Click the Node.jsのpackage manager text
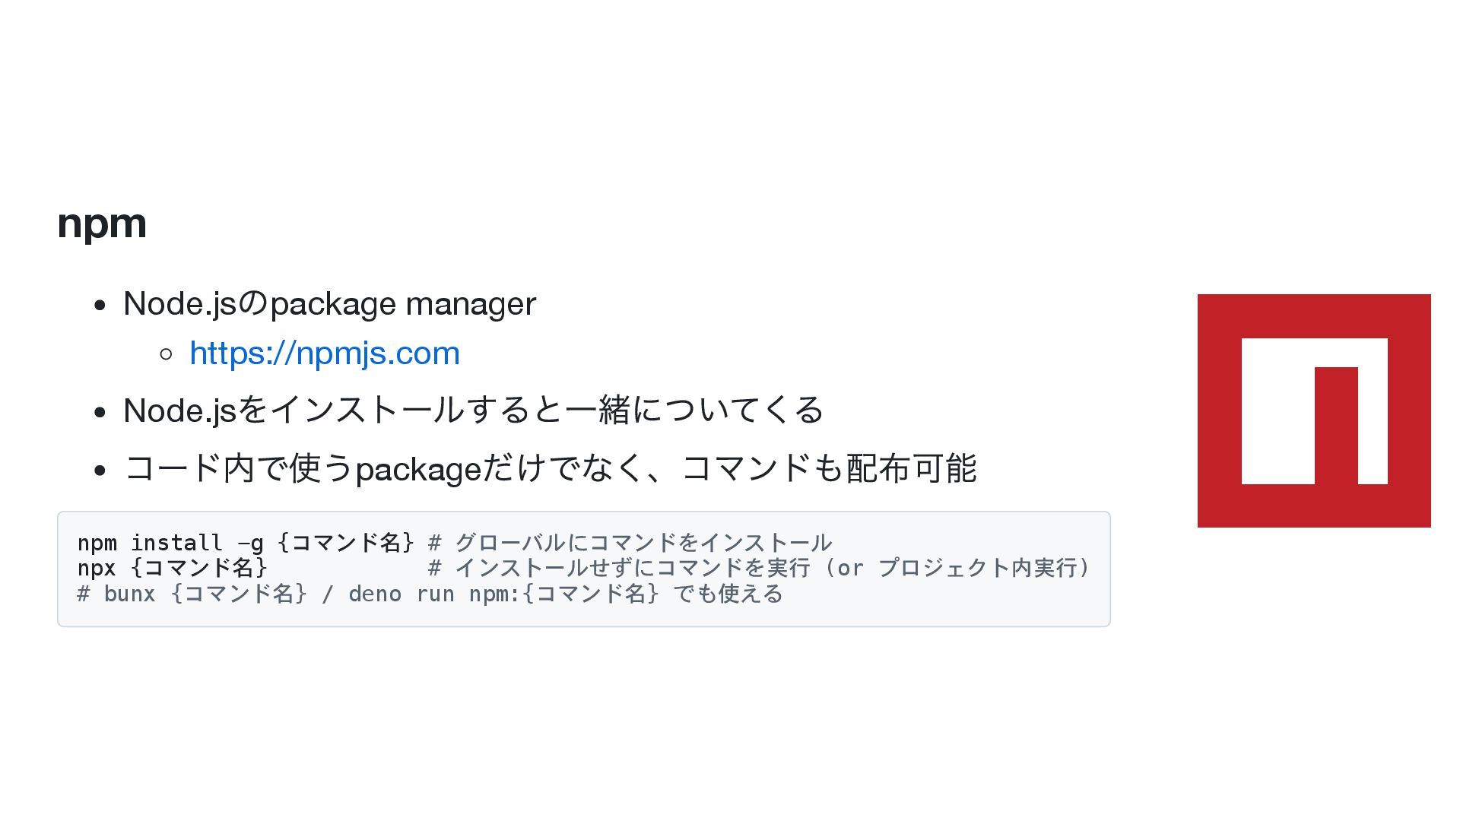 tap(330, 304)
